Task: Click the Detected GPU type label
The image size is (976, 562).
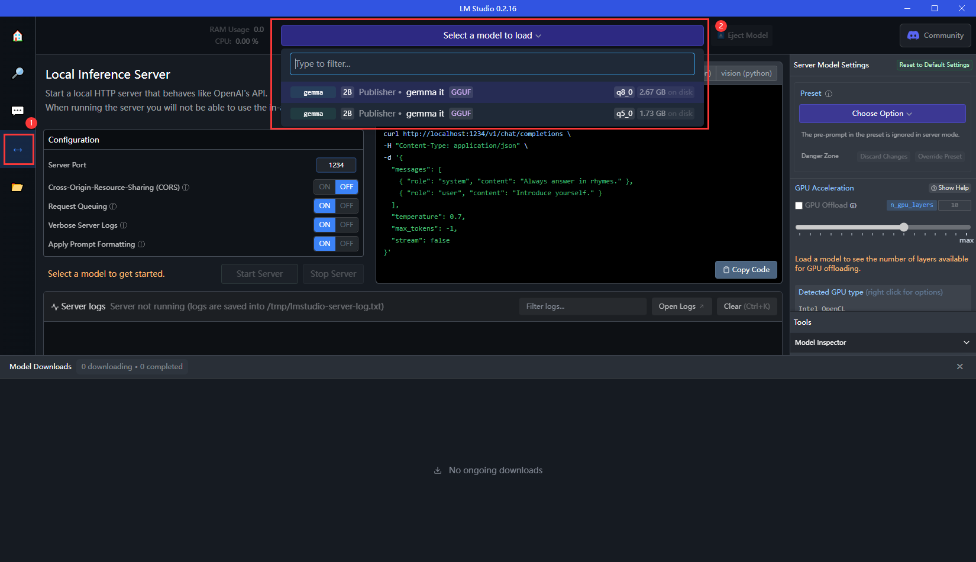Action: tap(830, 292)
